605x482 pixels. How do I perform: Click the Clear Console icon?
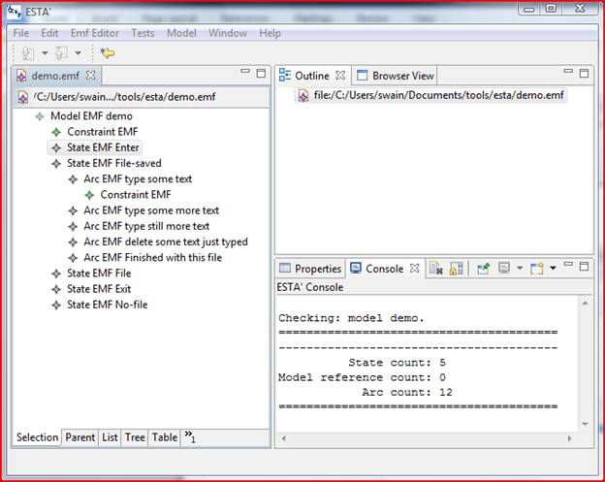(436, 269)
